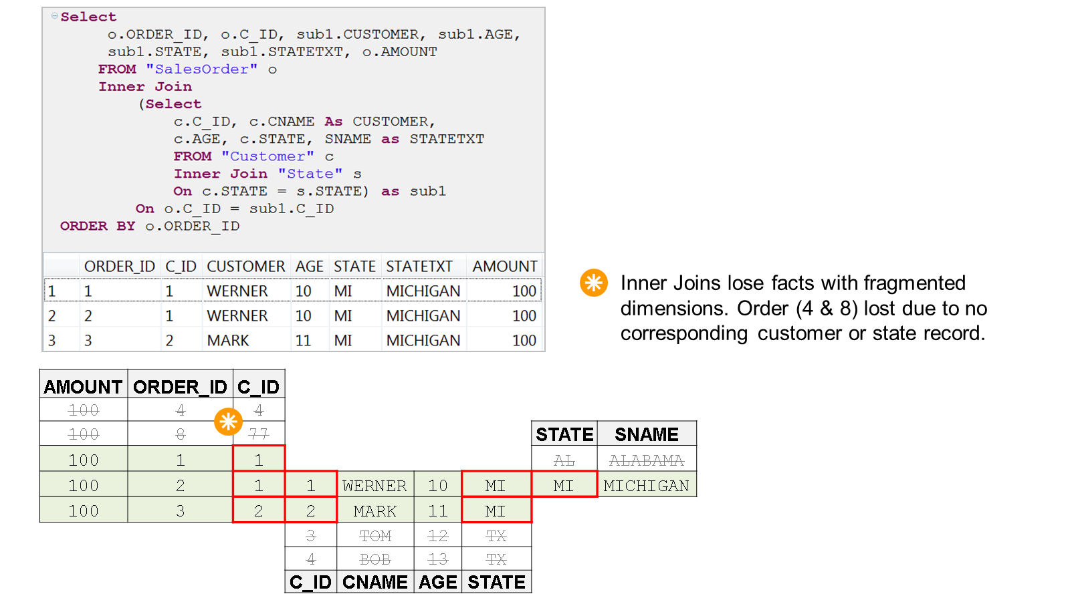Select result row number 1 header
This screenshot has height=600, width=1070.
click(x=53, y=291)
